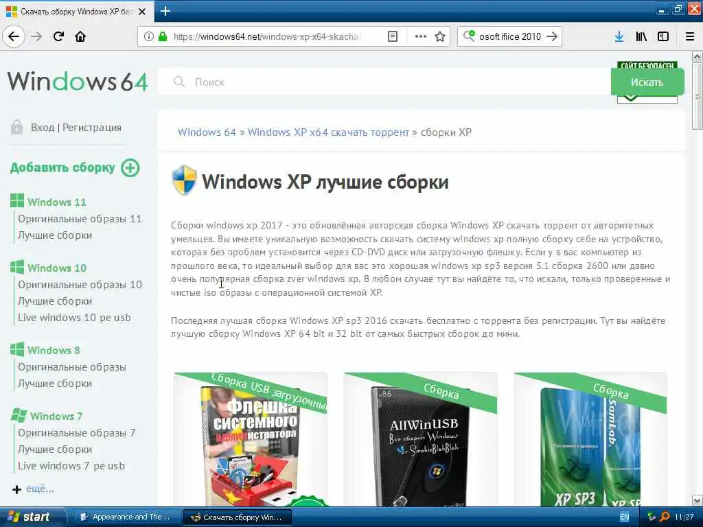Open page actions three-dot menu
Viewport: 703px width, 527px height.
pos(421,36)
